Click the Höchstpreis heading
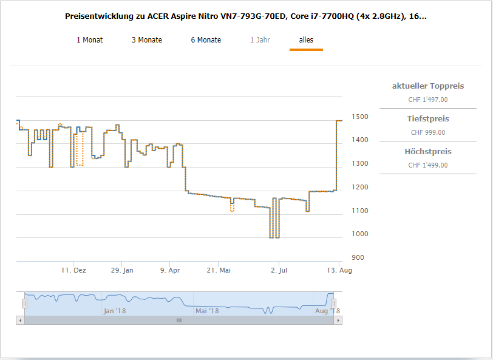 tap(427, 152)
